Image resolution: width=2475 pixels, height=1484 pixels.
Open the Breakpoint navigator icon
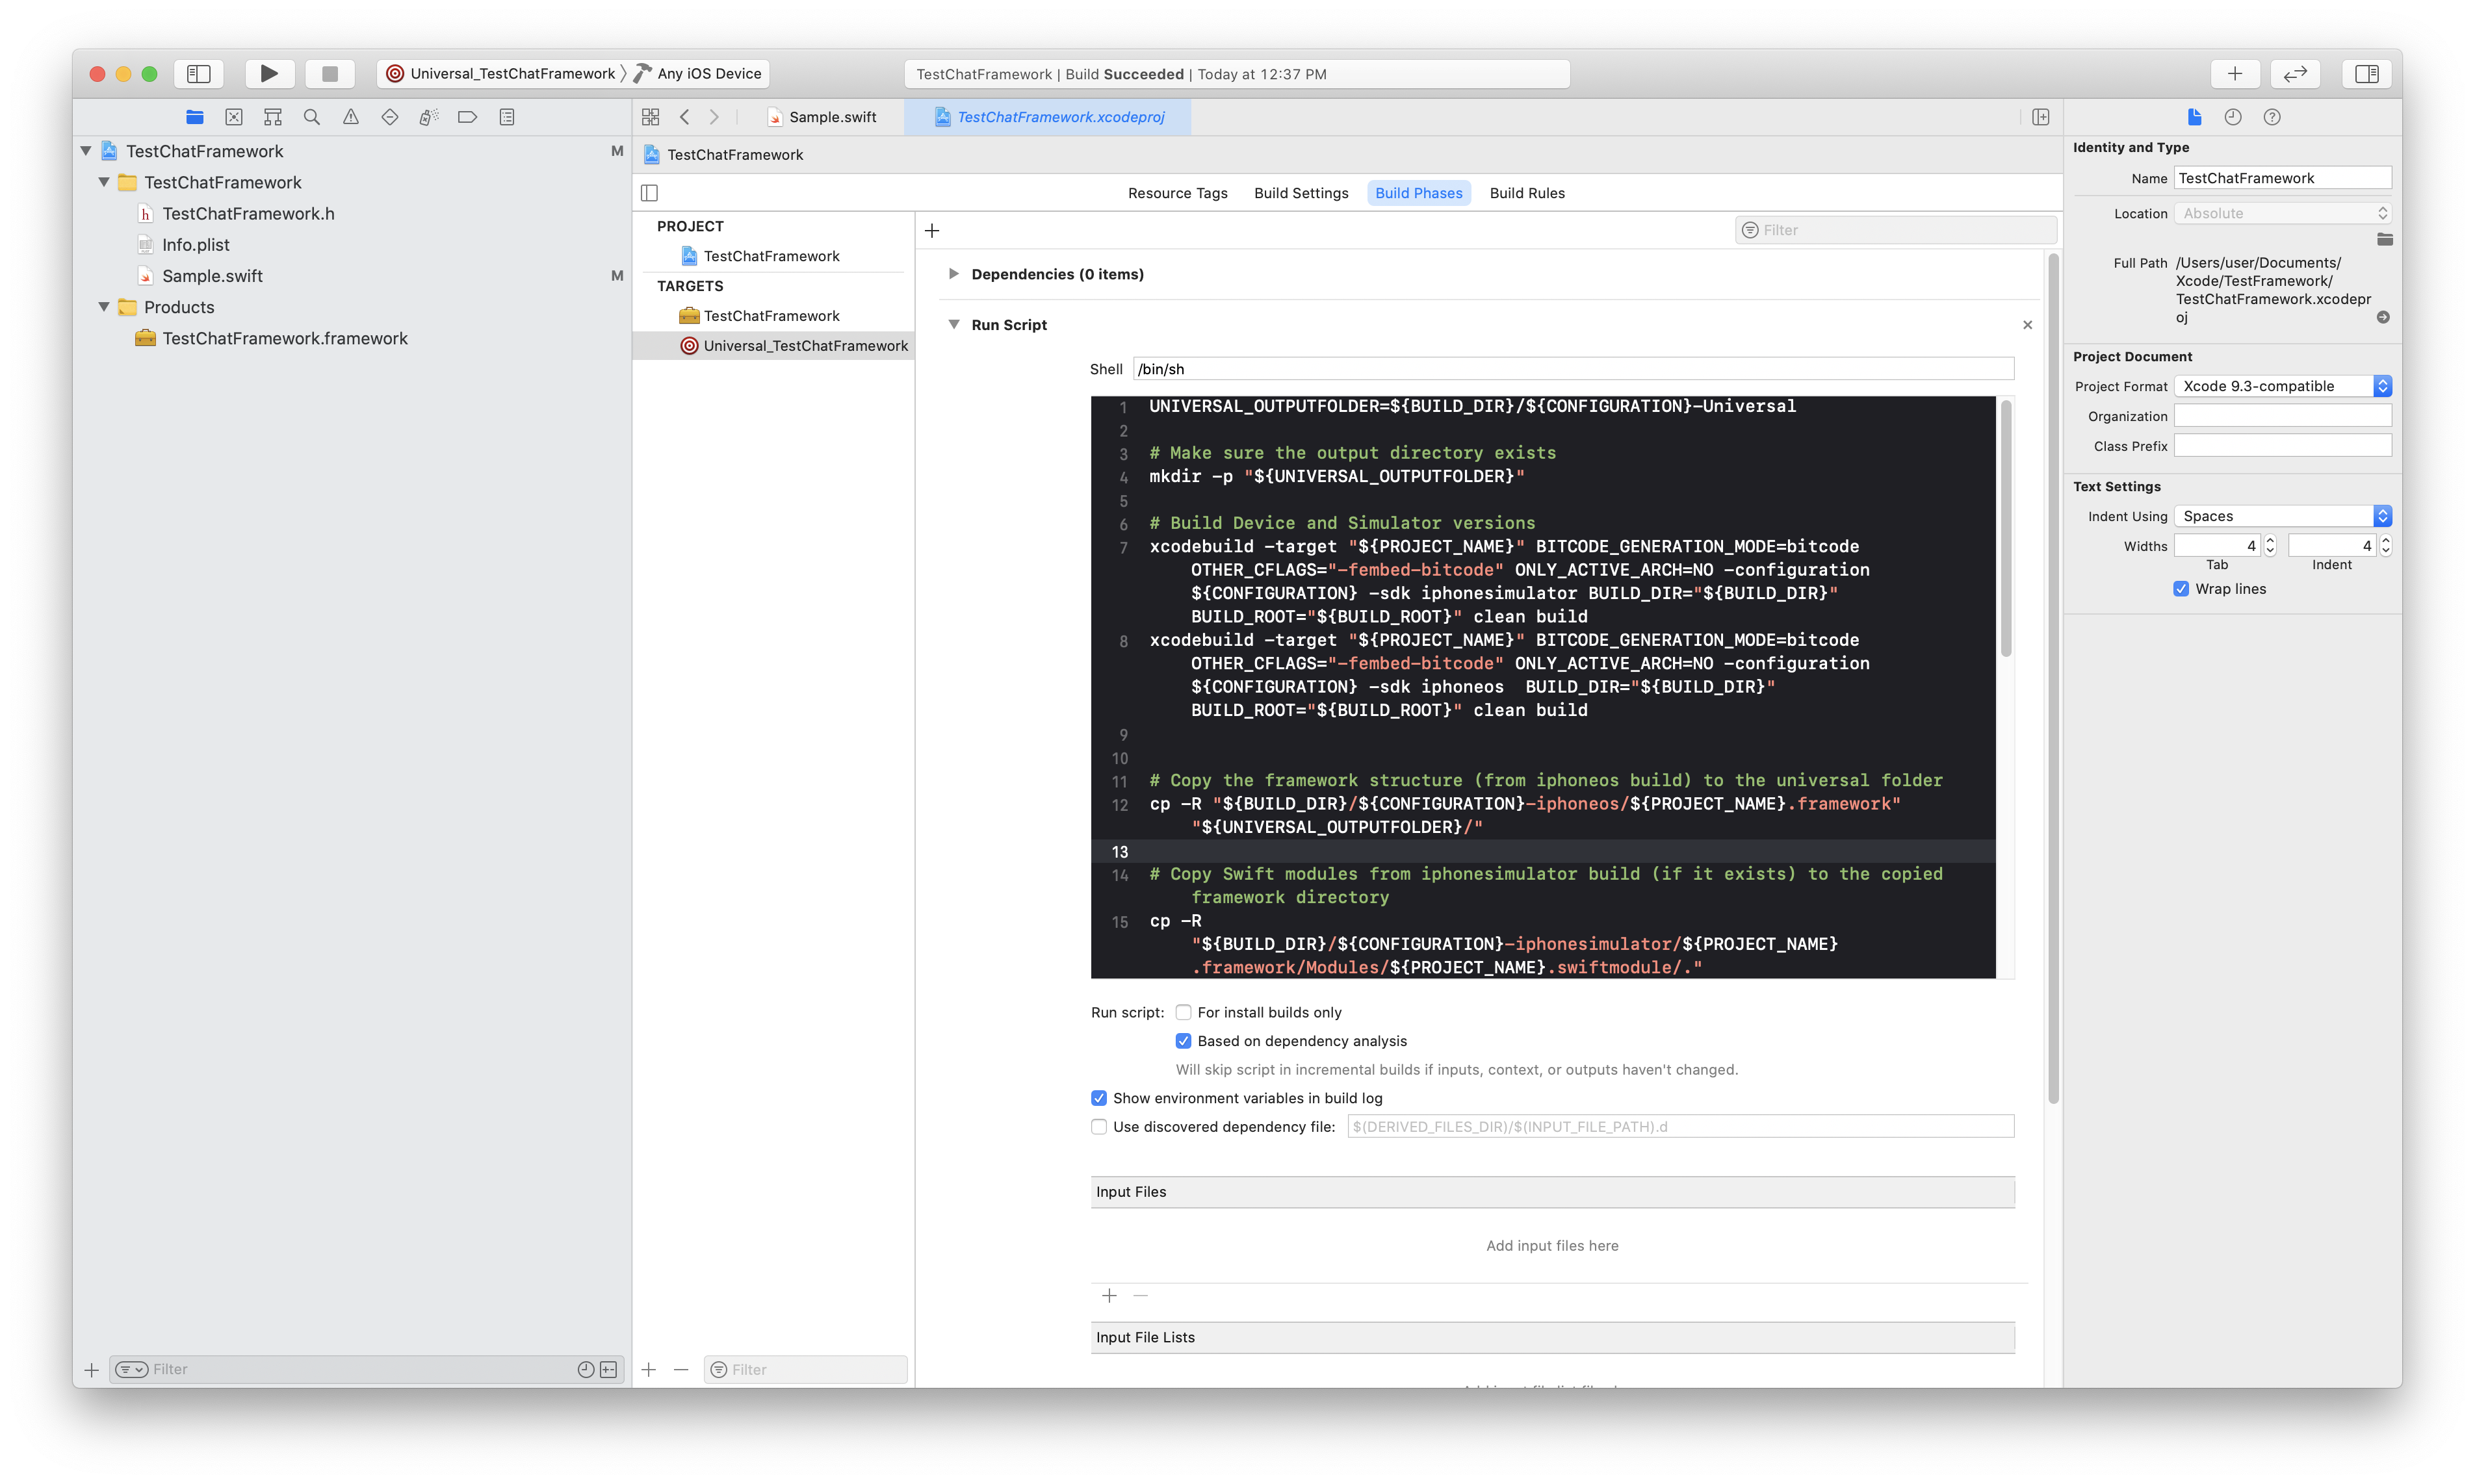click(x=467, y=117)
